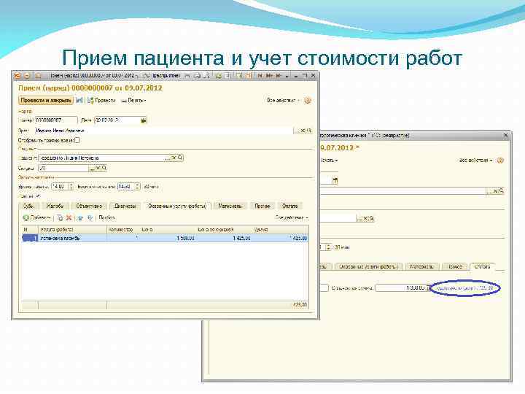
Task: Click the print icon in front window title bar
Action: [198, 76]
